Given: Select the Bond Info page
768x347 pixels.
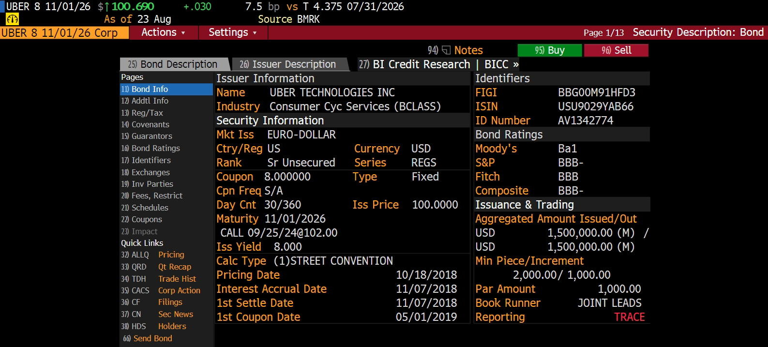Looking at the screenshot, I should click(166, 89).
